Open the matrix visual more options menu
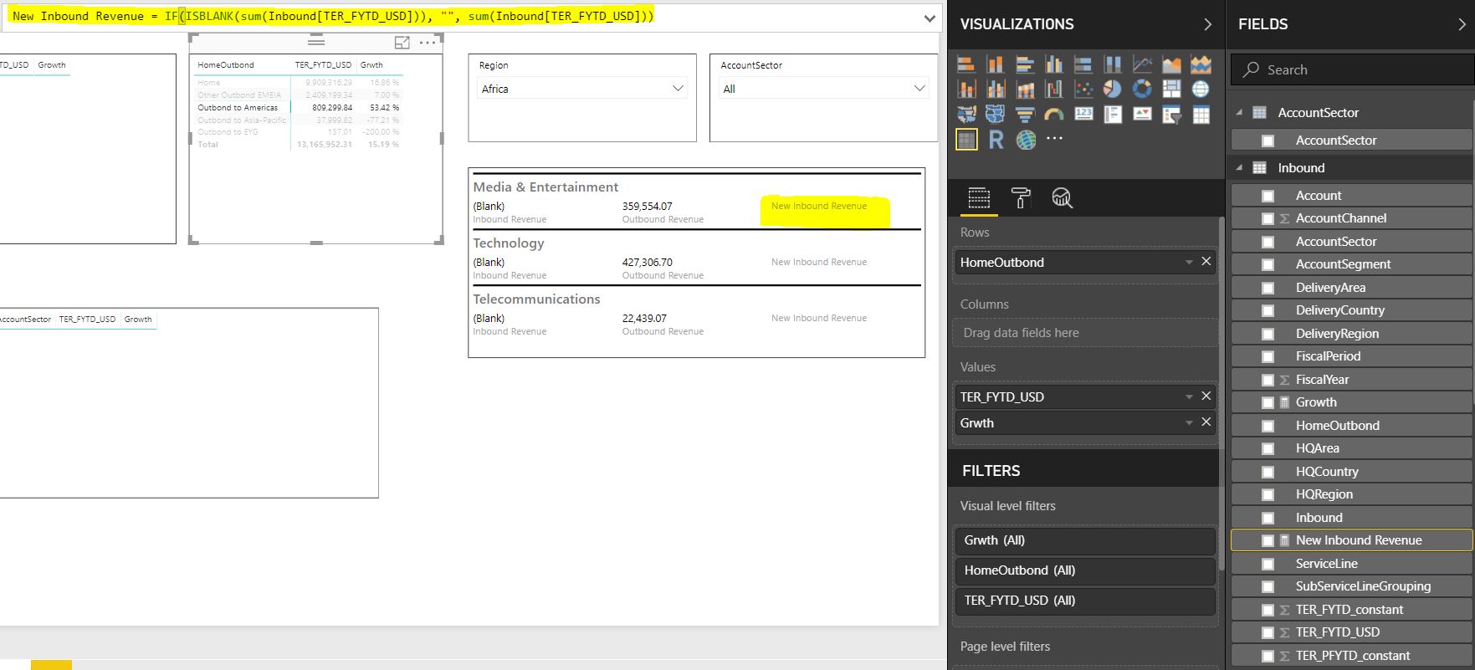The height and width of the screenshot is (670, 1475). 428,43
